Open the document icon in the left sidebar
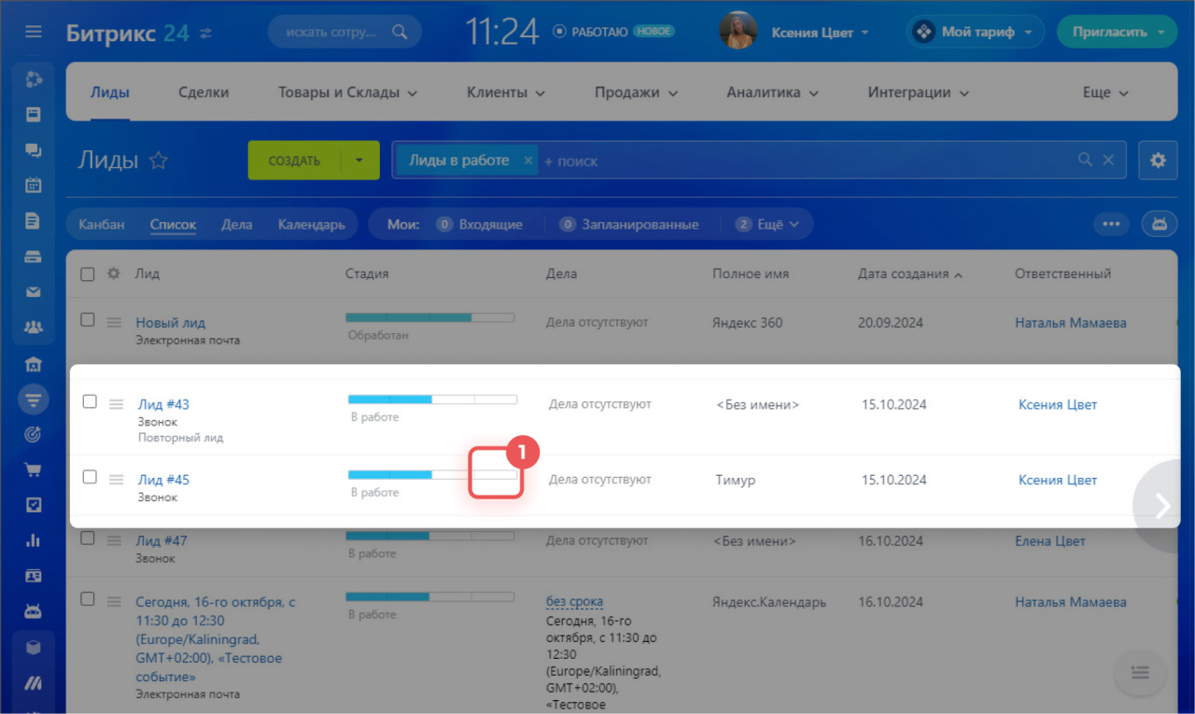This screenshot has height=714, width=1195. (x=34, y=221)
